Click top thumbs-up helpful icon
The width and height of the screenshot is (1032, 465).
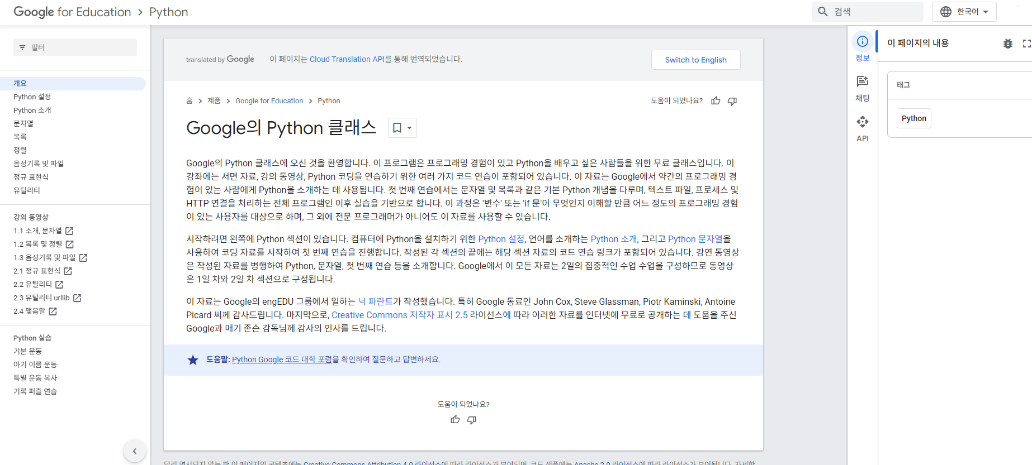click(716, 101)
